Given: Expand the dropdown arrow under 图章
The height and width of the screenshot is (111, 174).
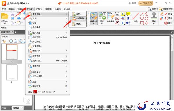Looking at the screenshot, I should pyautogui.click(x=154, y=24).
